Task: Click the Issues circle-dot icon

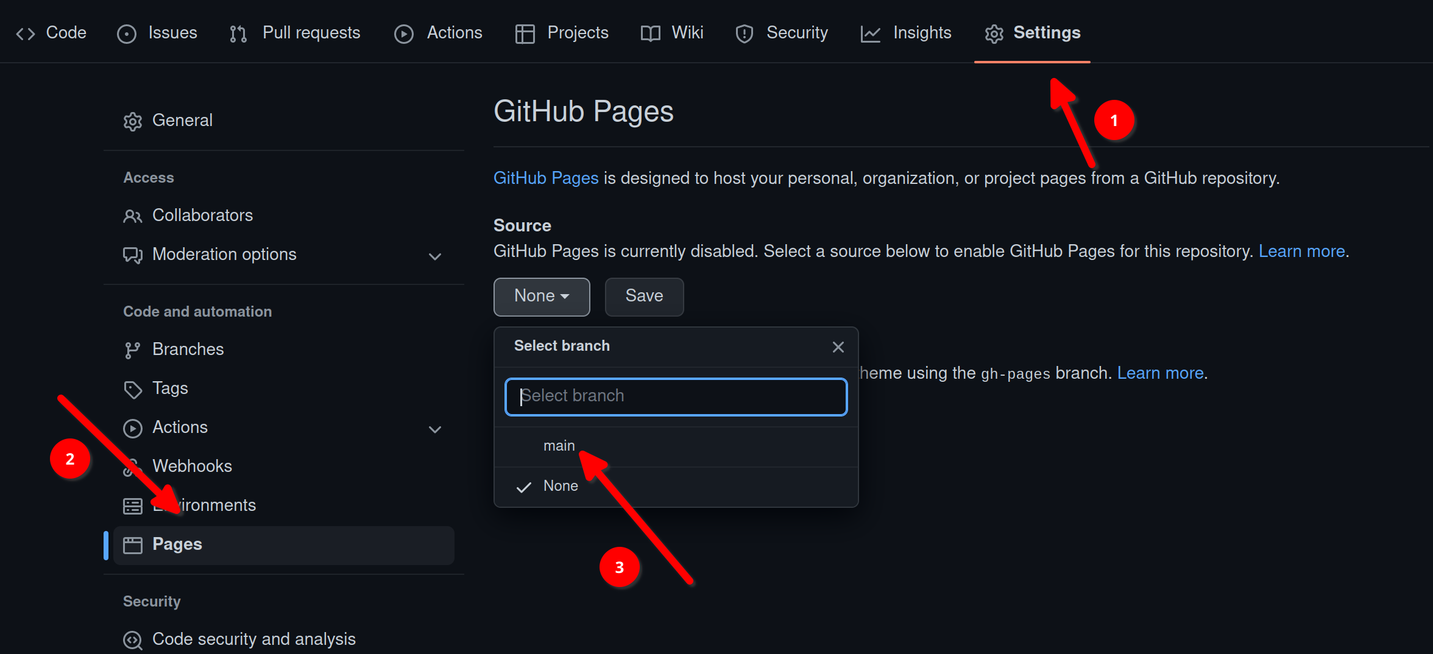Action: click(127, 34)
